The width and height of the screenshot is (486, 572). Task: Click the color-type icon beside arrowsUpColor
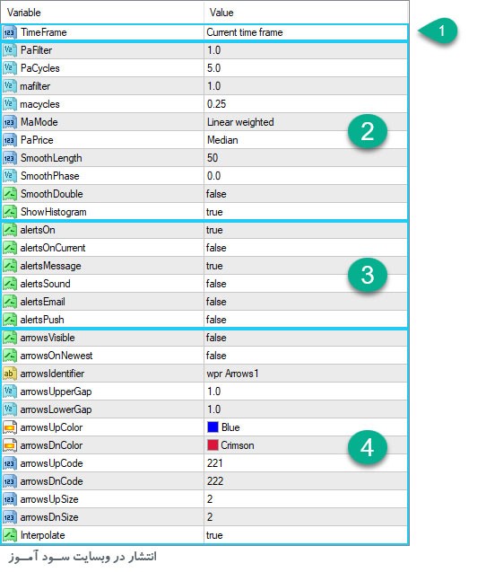coord(10,427)
